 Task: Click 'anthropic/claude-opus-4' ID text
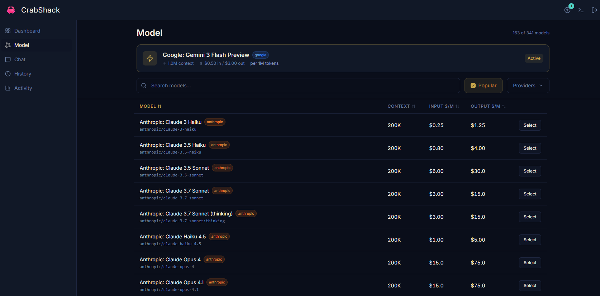pyautogui.click(x=167, y=267)
